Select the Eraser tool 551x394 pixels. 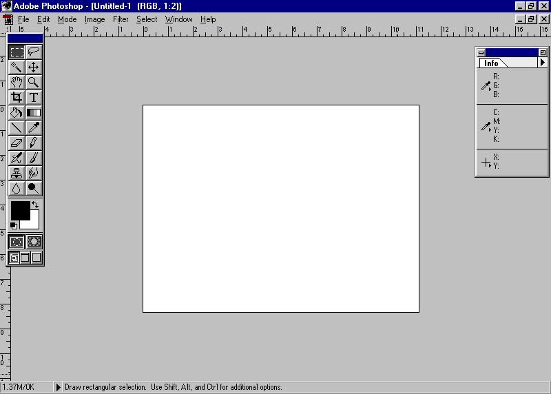click(x=17, y=143)
